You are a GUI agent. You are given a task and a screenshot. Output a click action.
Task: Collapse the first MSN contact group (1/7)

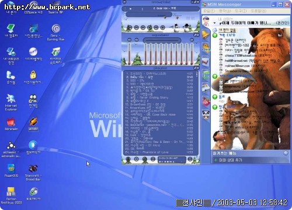tap(215, 36)
